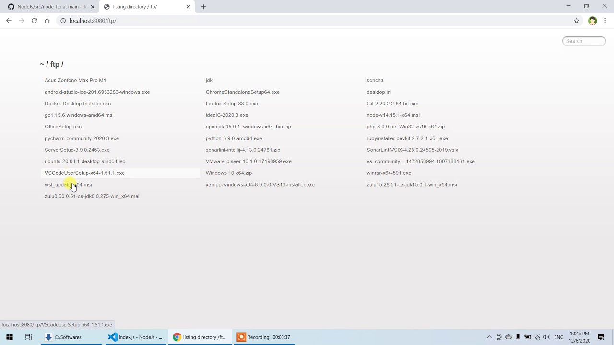Download go1.15.6.windows-amd64.msi
Screen dimensions: 614x345
(79, 115)
